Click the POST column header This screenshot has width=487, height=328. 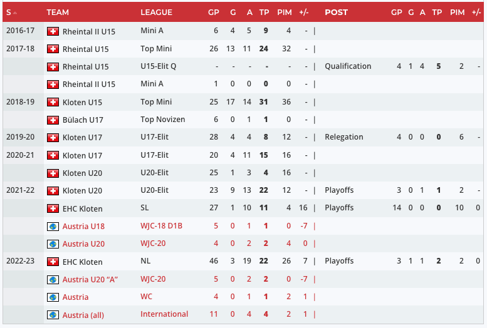336,13
